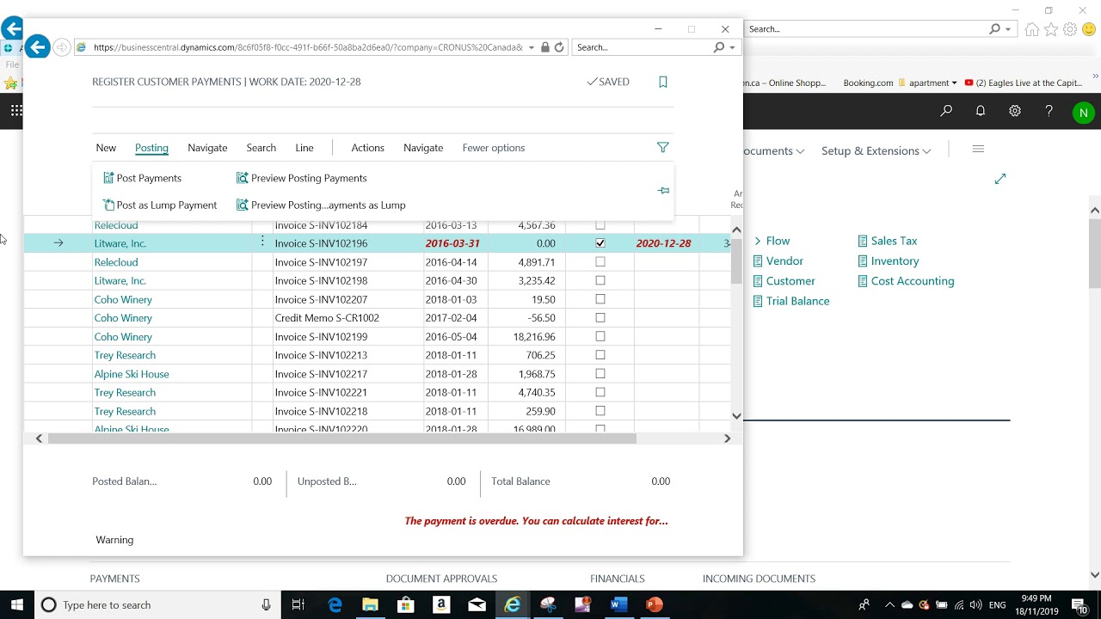The width and height of the screenshot is (1101, 619).
Task: Open the Business Central notifications bell
Action: [981, 111]
